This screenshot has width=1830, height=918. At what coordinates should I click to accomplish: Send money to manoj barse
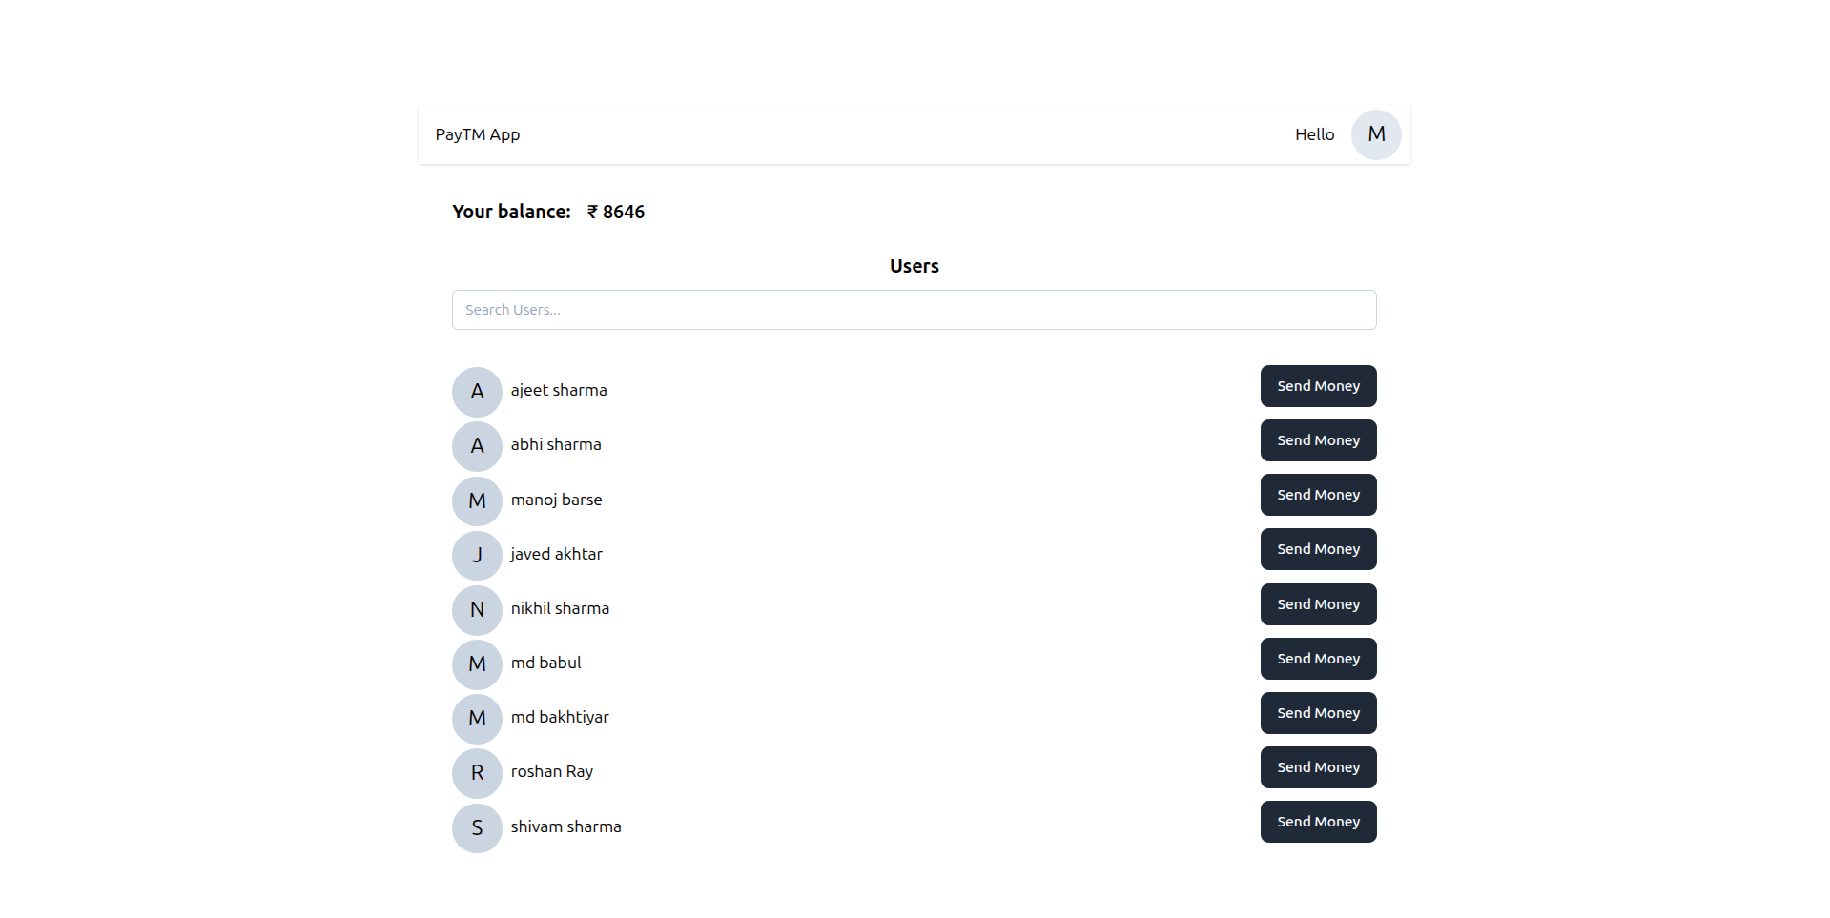[x=1318, y=495]
